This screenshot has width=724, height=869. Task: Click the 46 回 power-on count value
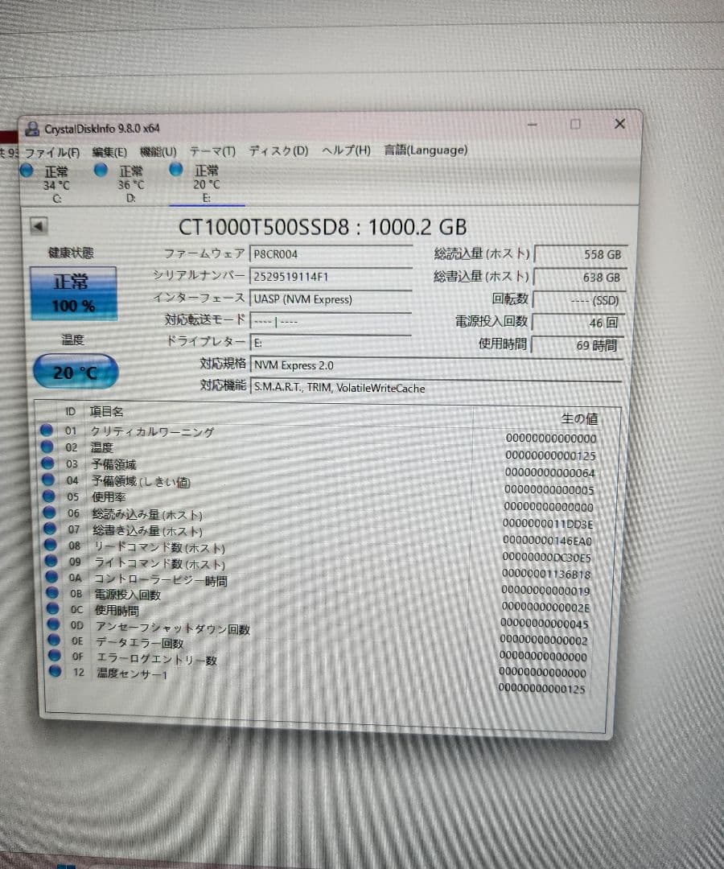click(578, 323)
